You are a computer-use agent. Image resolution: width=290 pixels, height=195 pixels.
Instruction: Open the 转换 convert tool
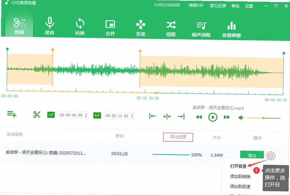click(80, 26)
